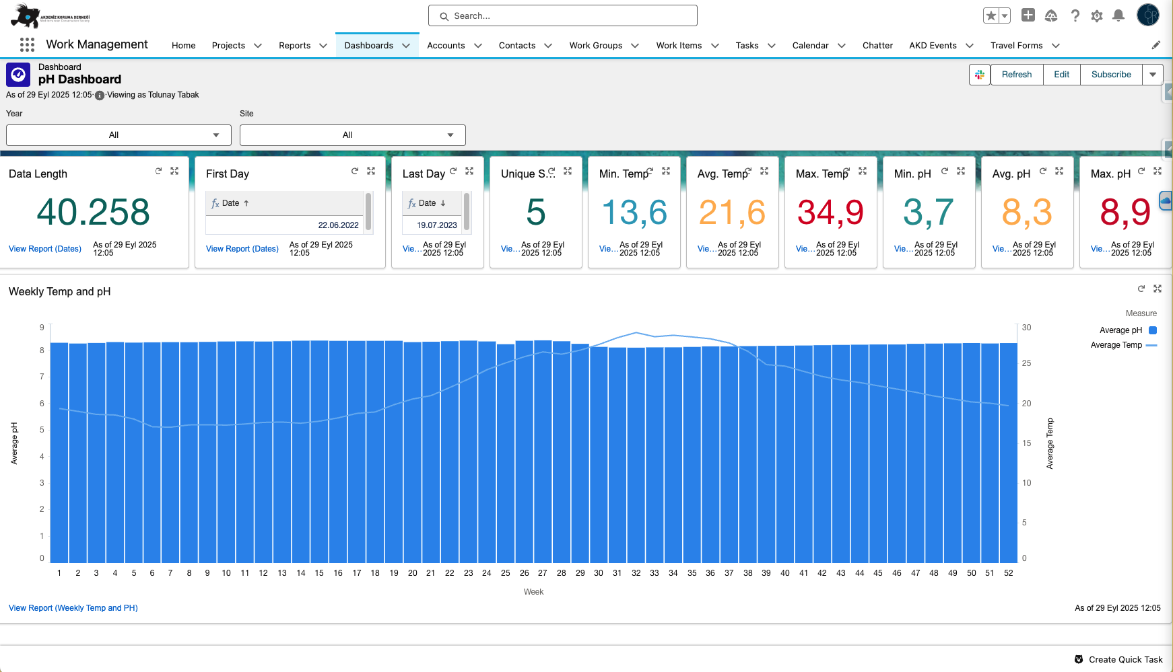Image resolution: width=1173 pixels, height=672 pixels.
Task: Click the Refresh button
Action: coord(1016,75)
